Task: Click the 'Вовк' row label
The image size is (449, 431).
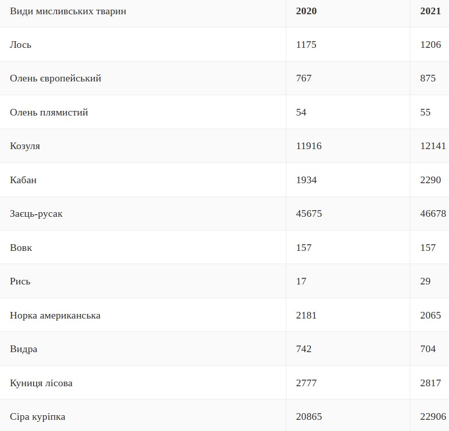Action: (x=21, y=248)
